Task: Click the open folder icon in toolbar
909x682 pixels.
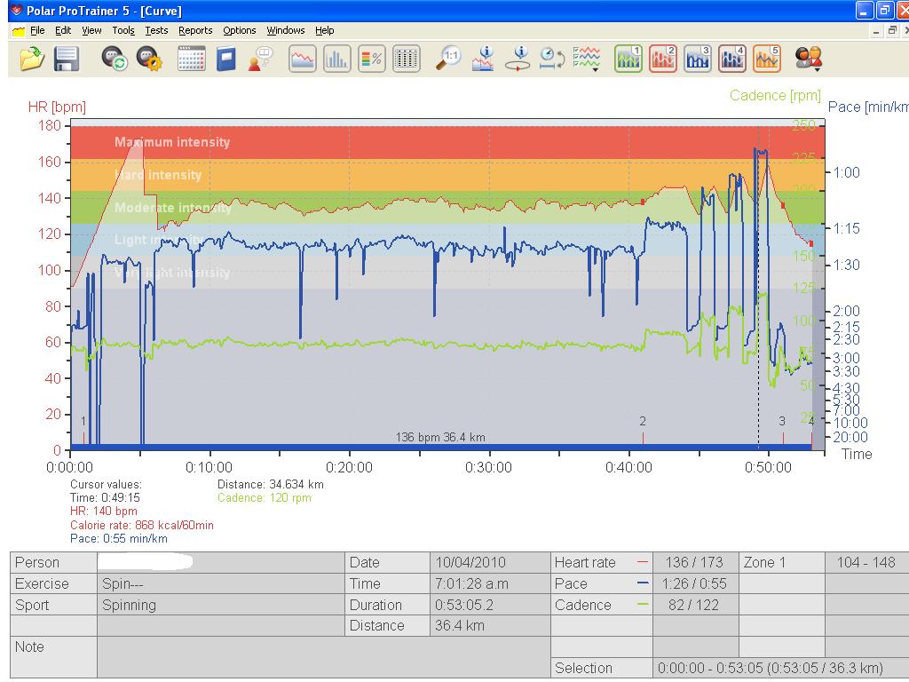Action: pos(31,59)
